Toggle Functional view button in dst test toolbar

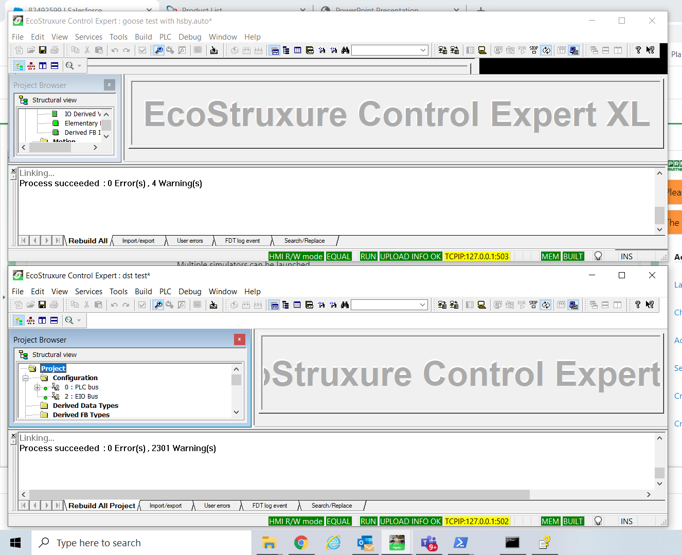[30, 320]
